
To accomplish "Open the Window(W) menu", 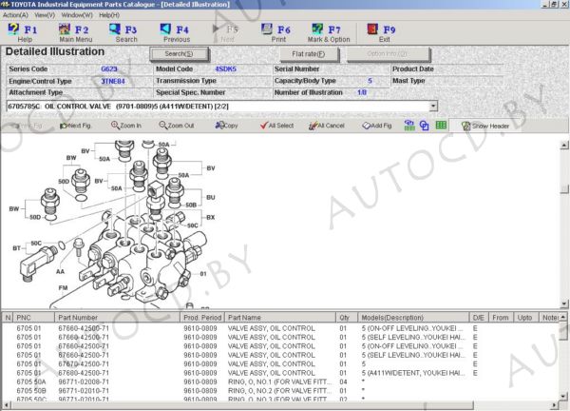I will [x=77, y=15].
